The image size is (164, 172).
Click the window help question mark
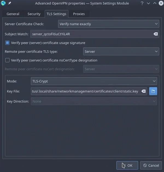click(x=142, y=3)
